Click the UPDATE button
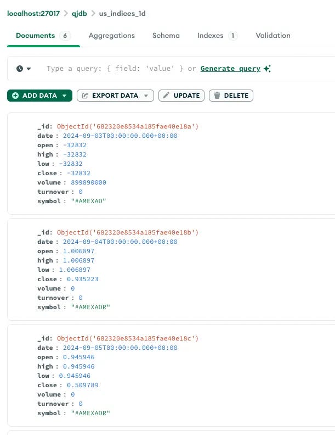335x435 pixels. click(x=181, y=96)
